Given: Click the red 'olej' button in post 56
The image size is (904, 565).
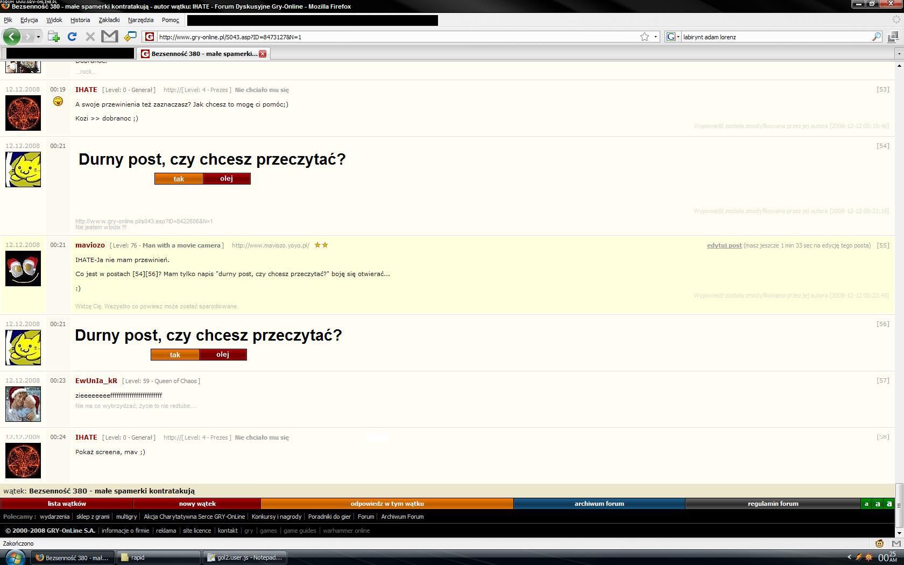Looking at the screenshot, I should 223,355.
